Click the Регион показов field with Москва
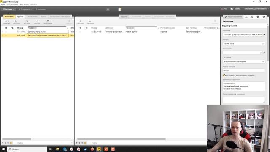Screen dimensions: 270x152 point(243,71)
